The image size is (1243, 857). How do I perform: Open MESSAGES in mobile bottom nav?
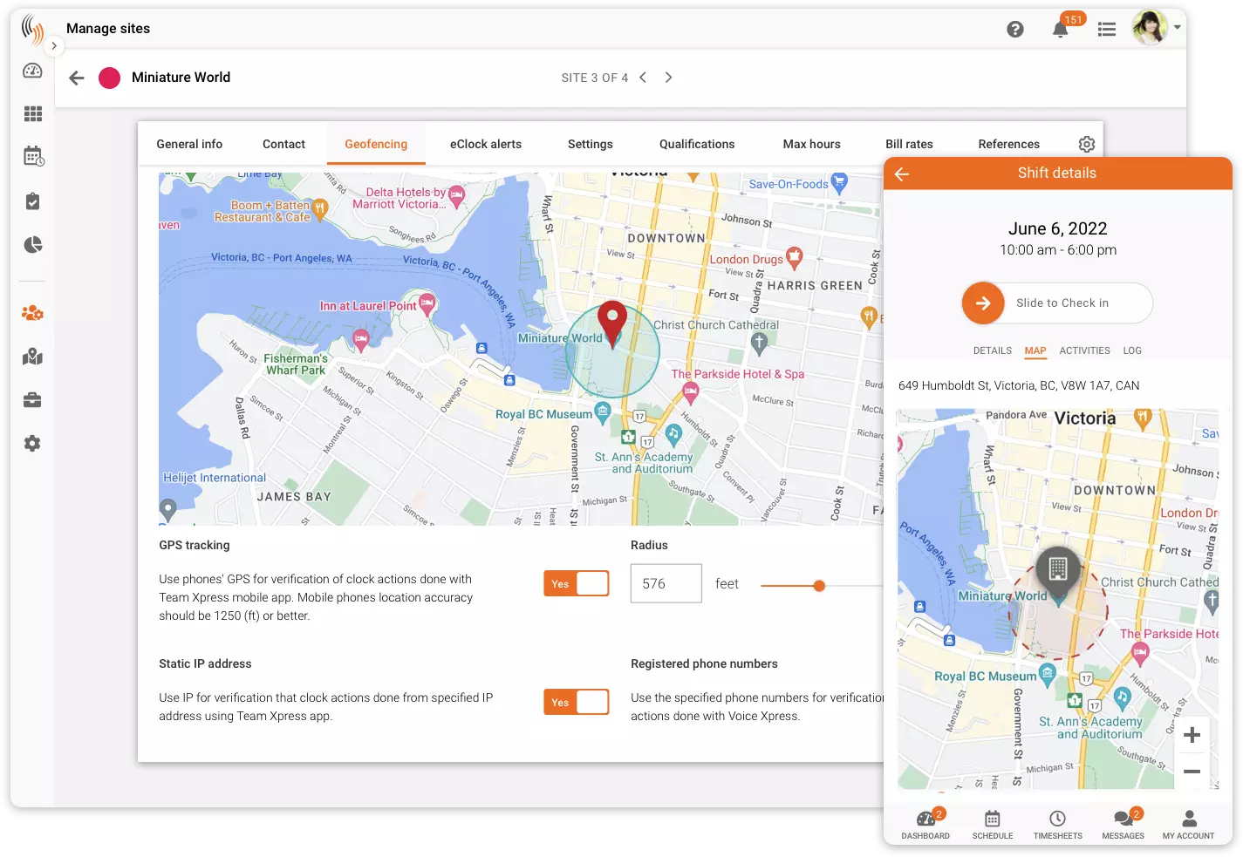coord(1123,824)
